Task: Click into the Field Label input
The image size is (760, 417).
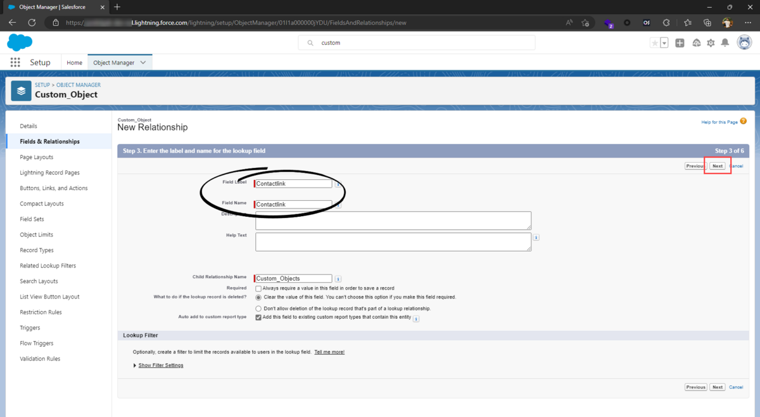Action: pos(293,184)
